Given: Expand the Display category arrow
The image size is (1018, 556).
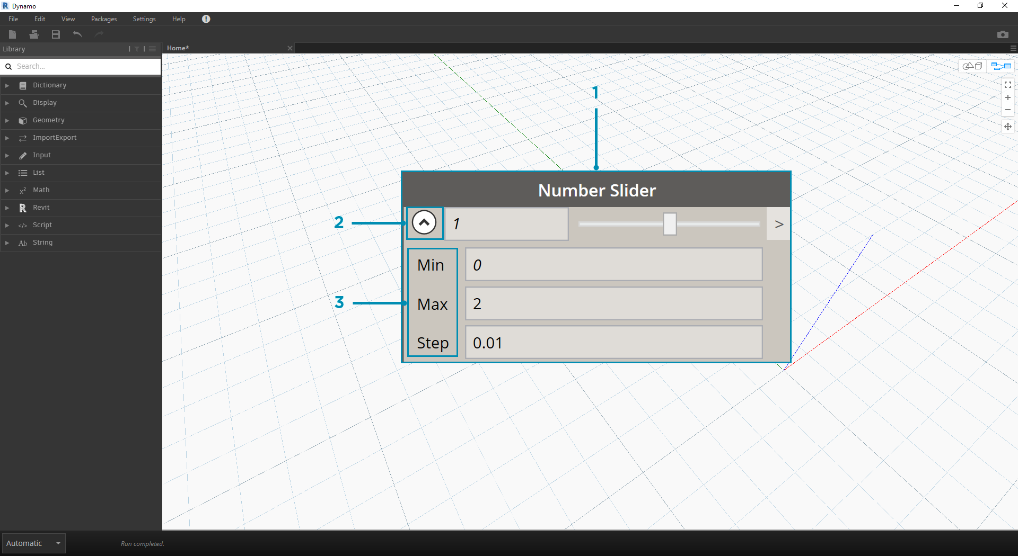Looking at the screenshot, I should [7, 103].
